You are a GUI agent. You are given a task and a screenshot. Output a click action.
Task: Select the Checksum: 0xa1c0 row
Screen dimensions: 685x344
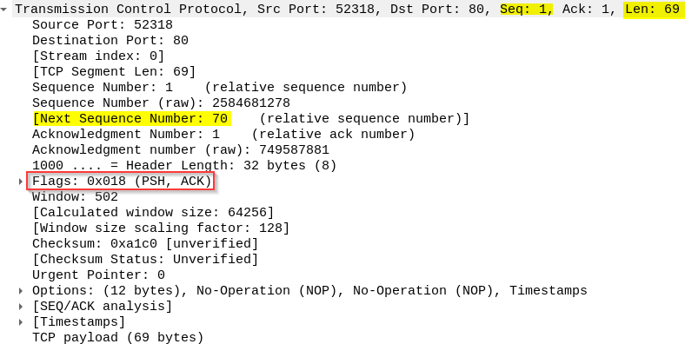145,243
